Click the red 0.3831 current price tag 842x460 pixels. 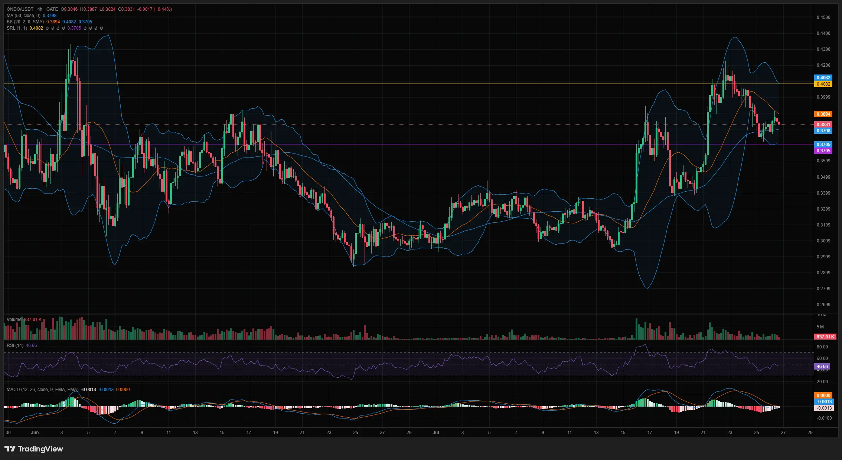(x=823, y=125)
